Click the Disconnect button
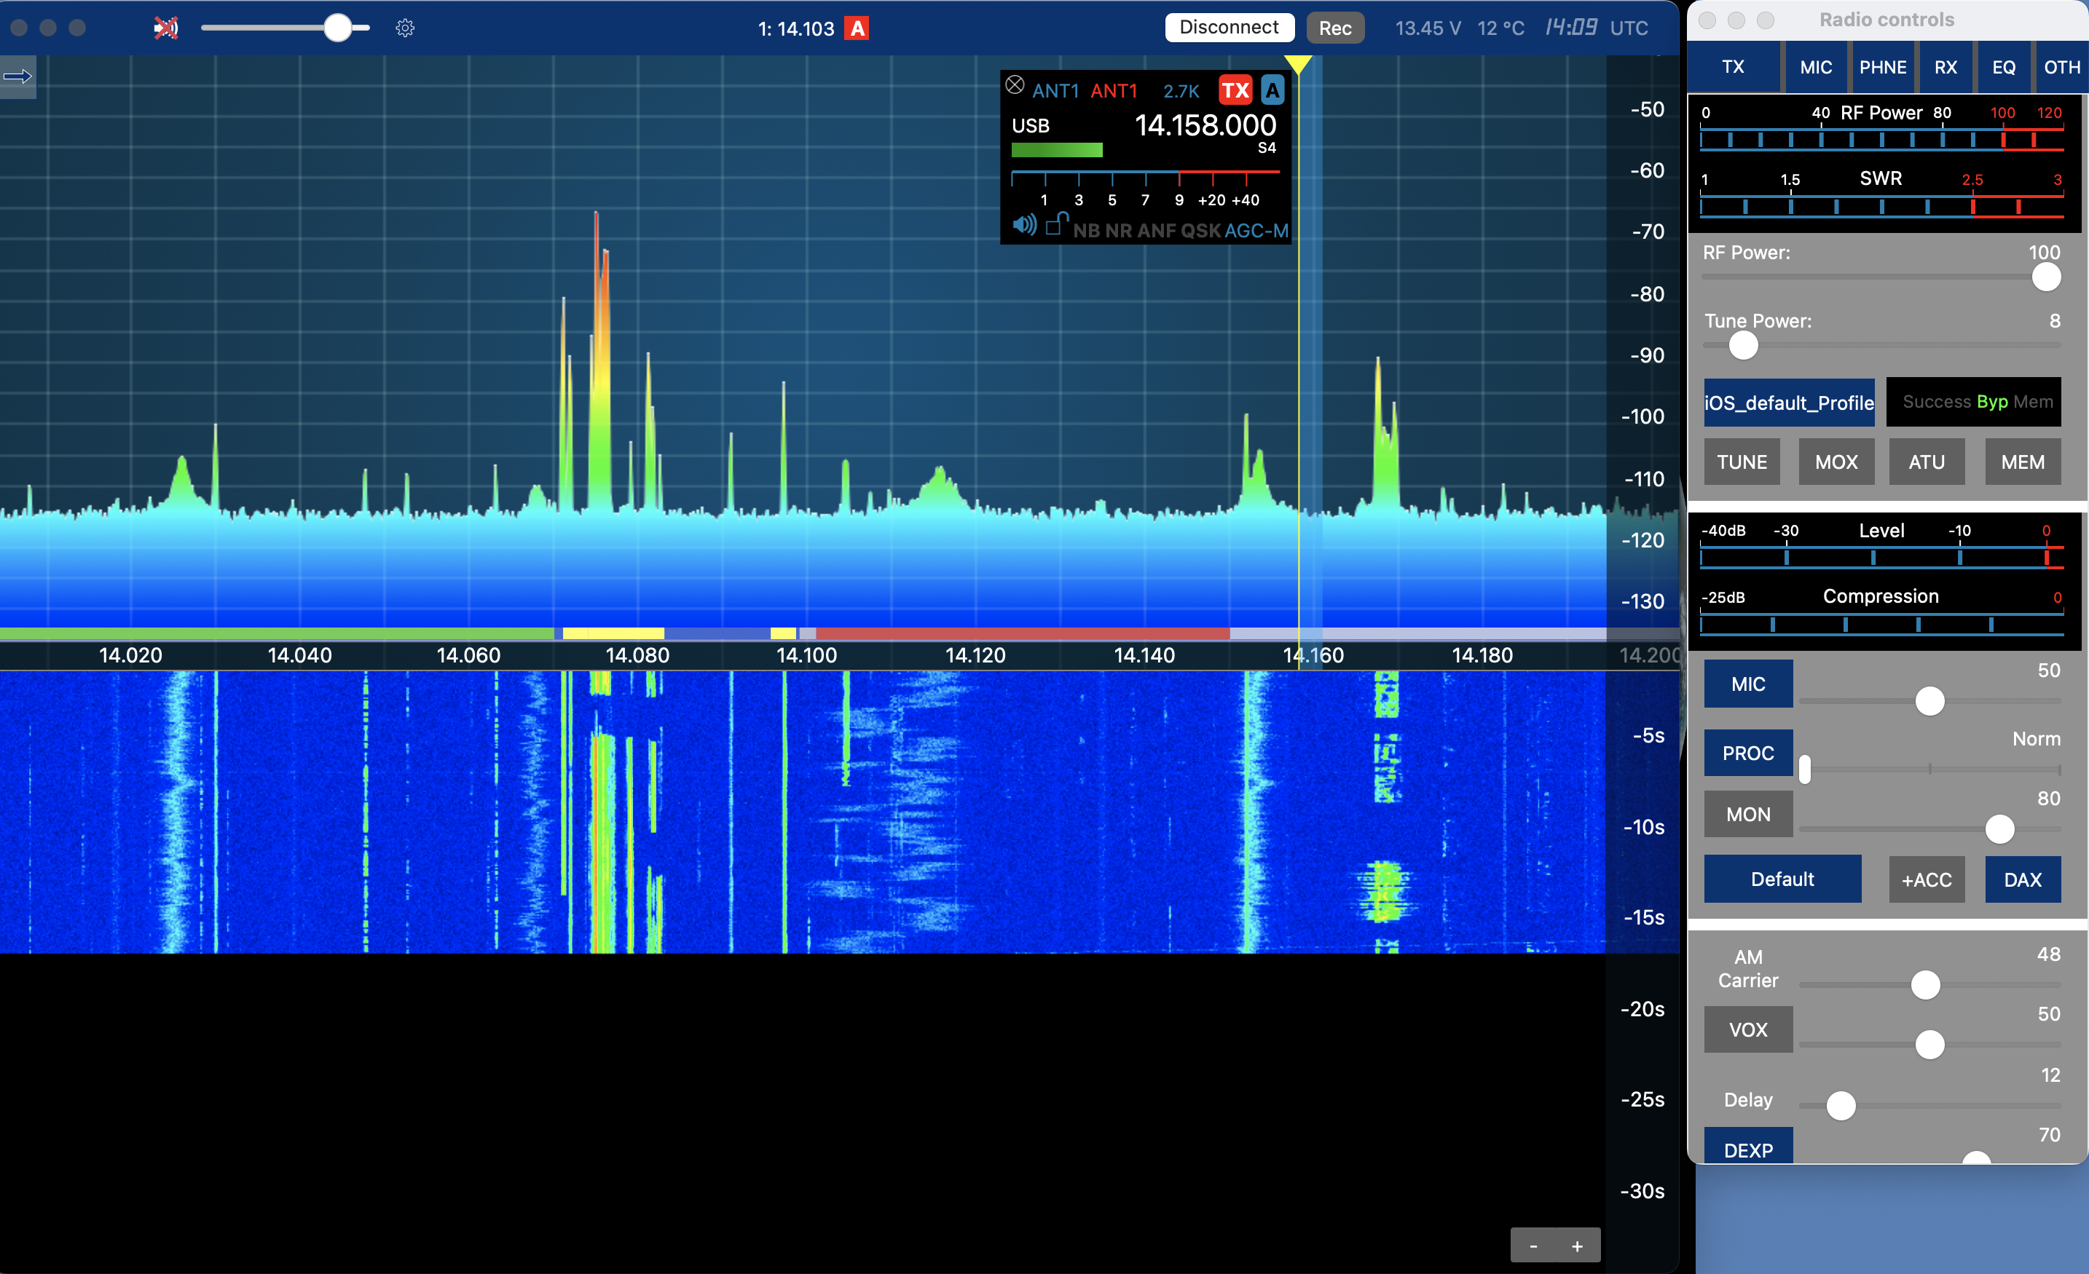This screenshot has height=1274, width=2089. 1230,28
